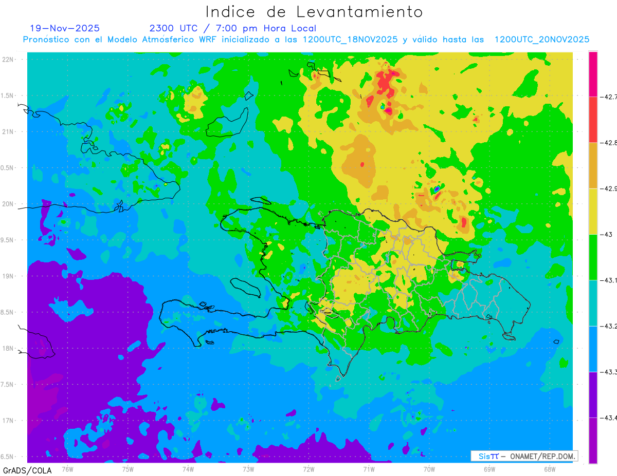Screen dimensions: 617x476
Task: Click the 'Indice de Levantamiento' title
Action: coord(314,11)
